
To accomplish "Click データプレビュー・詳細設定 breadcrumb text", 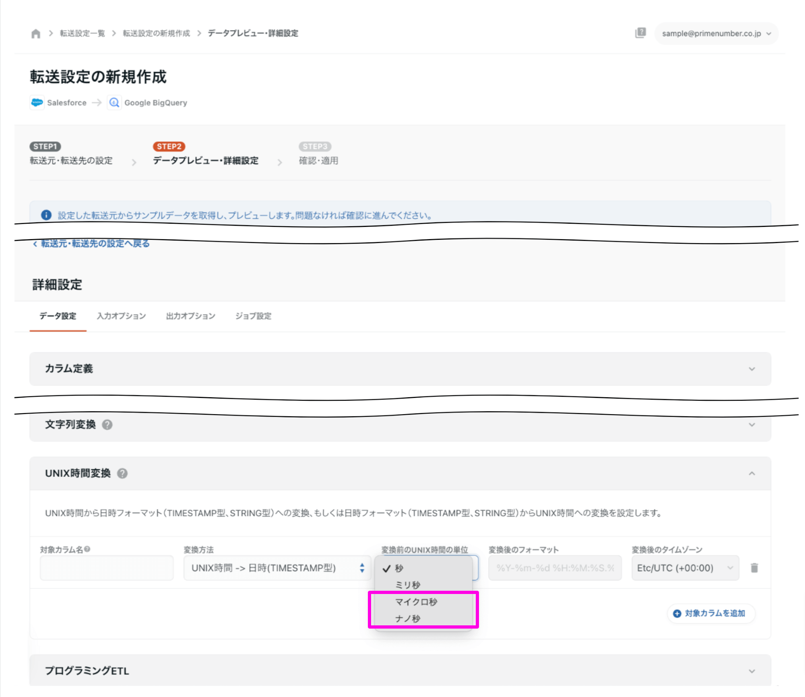I will (253, 33).
